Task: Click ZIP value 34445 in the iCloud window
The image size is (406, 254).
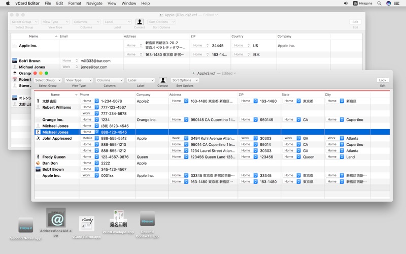Action: 218,45
